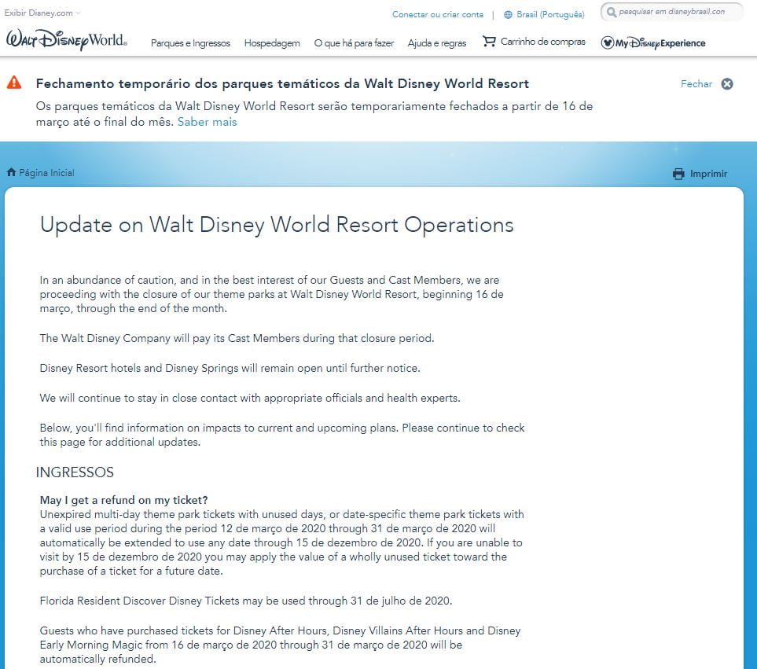757x669 pixels.
Task: Click the Walt Disney World logo
Action: (x=66, y=40)
